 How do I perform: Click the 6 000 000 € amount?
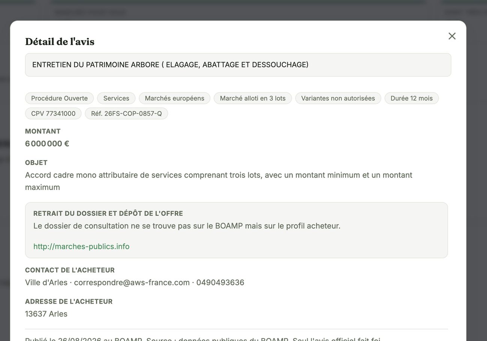tap(47, 144)
